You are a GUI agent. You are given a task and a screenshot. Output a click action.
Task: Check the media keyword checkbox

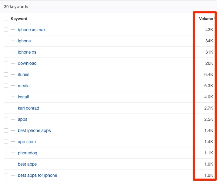tap(6, 86)
